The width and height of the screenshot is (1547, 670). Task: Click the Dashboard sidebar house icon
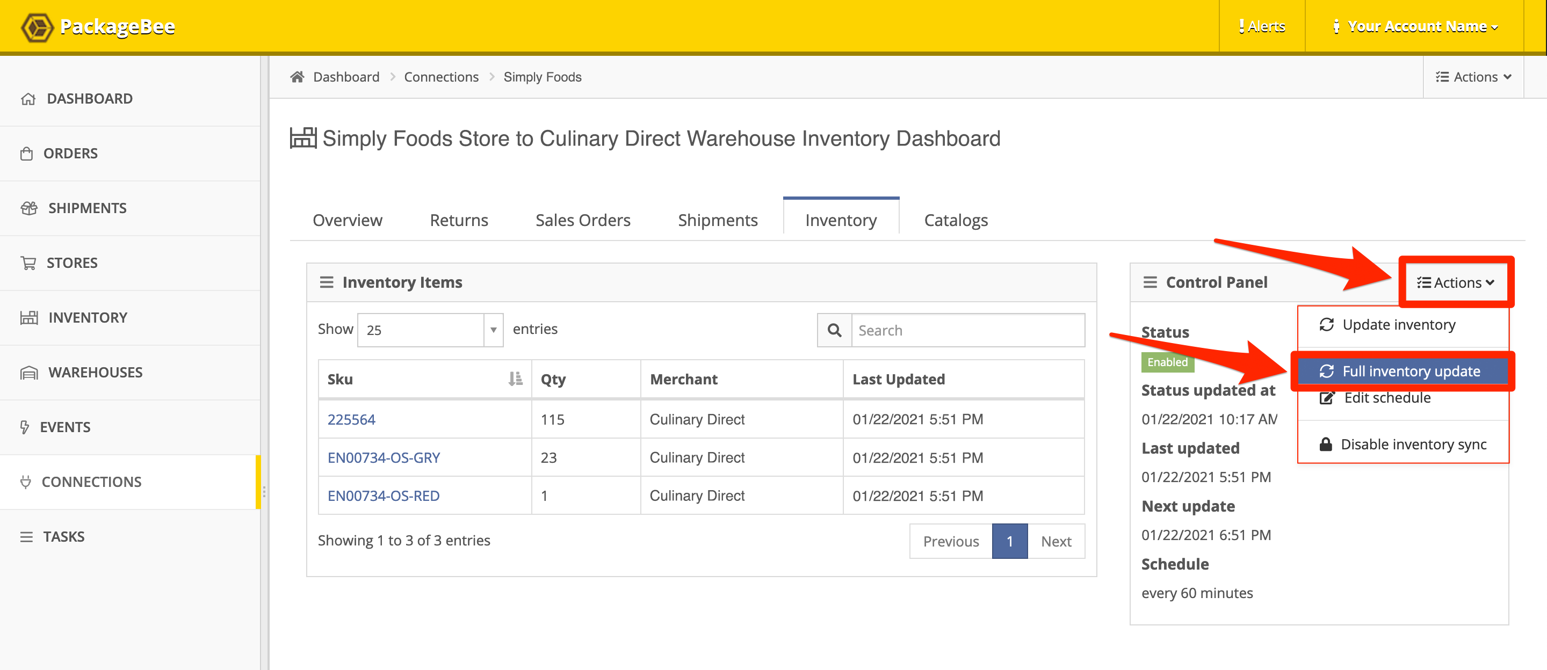[28, 99]
